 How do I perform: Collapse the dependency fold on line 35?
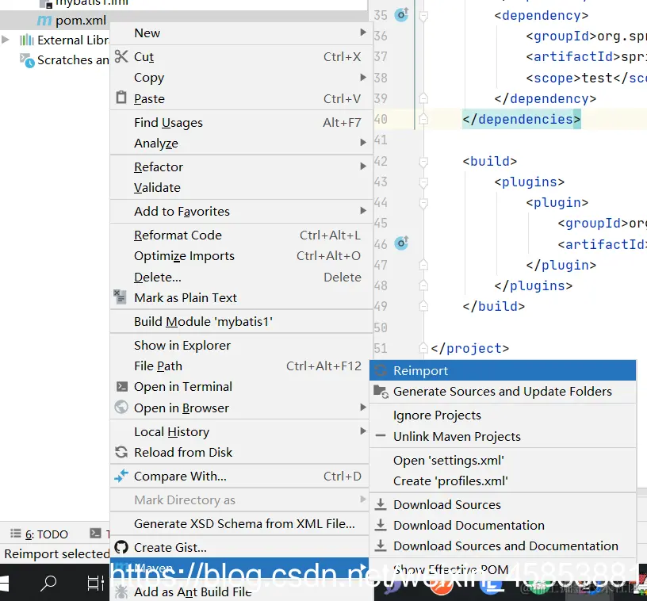point(423,16)
